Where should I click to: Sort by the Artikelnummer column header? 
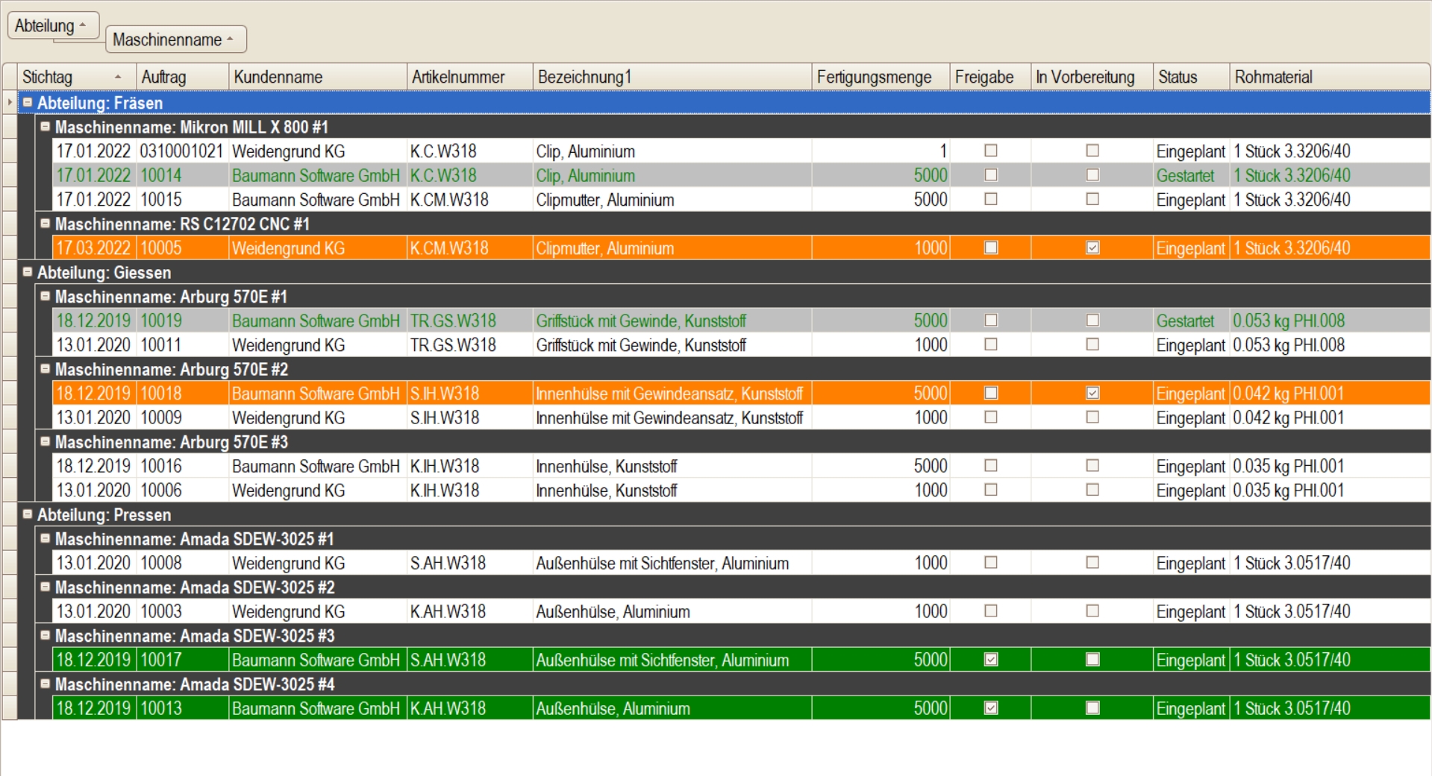470,77
